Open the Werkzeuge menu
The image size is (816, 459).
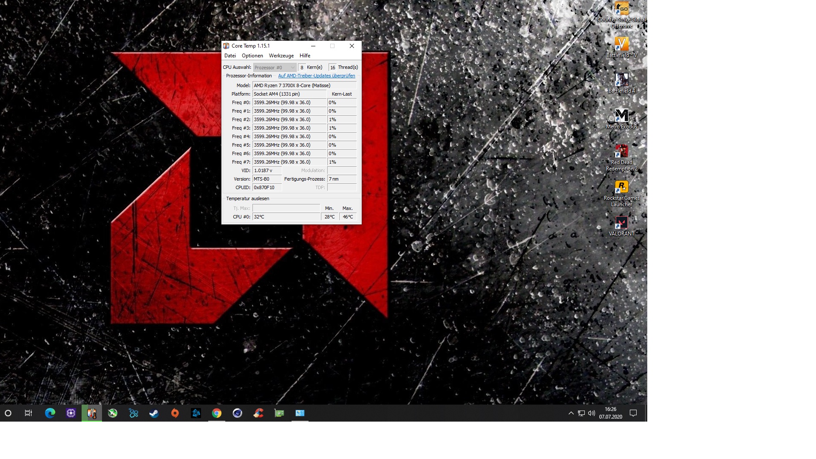coord(281,56)
